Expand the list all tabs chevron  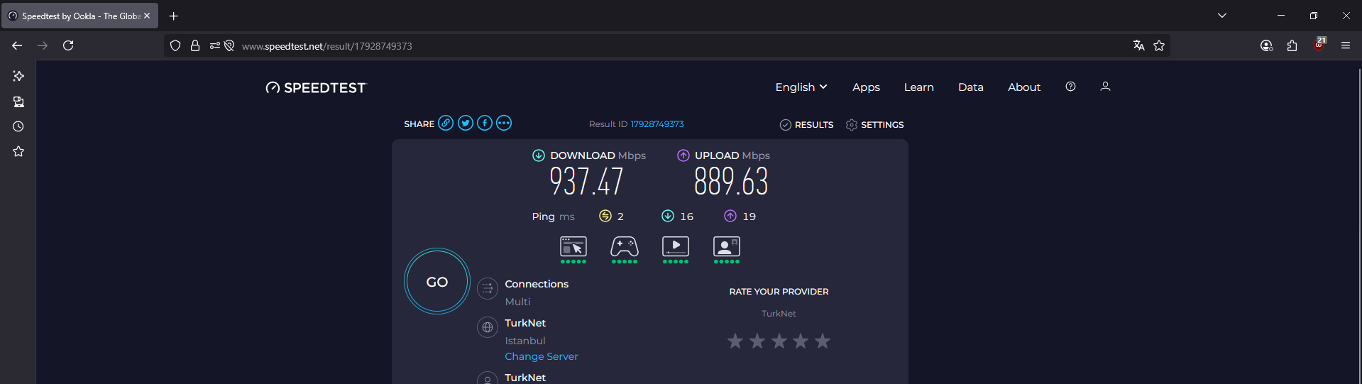pos(1222,16)
